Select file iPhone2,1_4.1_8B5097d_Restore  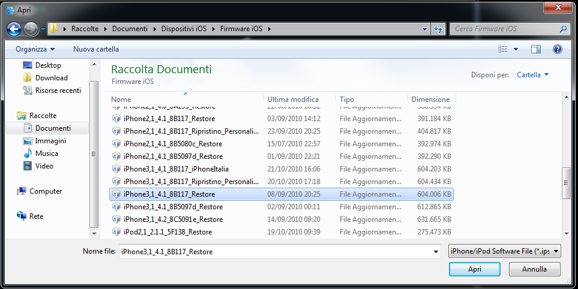(x=281, y=156)
